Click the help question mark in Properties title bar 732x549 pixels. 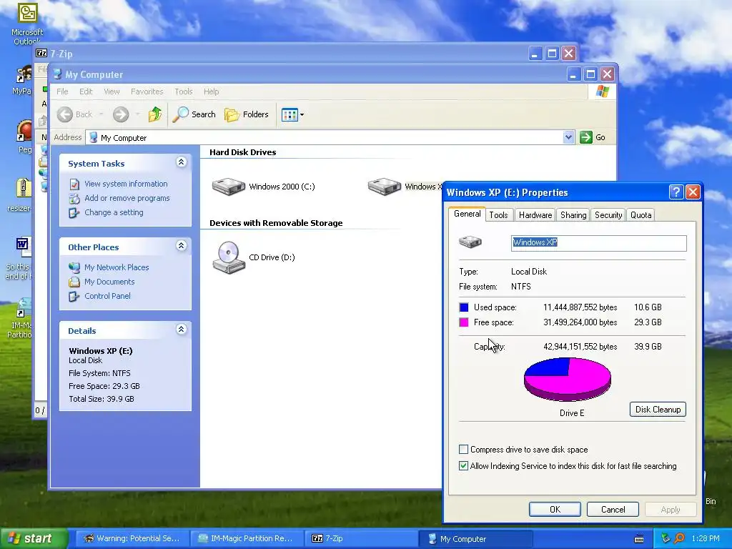pyautogui.click(x=676, y=192)
